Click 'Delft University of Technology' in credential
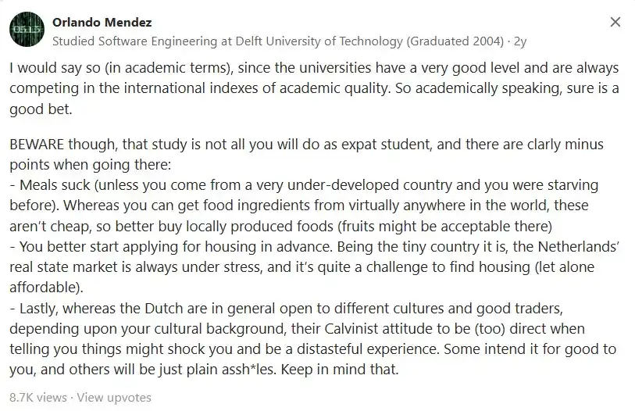The width and height of the screenshot is (635, 411). click(x=319, y=41)
